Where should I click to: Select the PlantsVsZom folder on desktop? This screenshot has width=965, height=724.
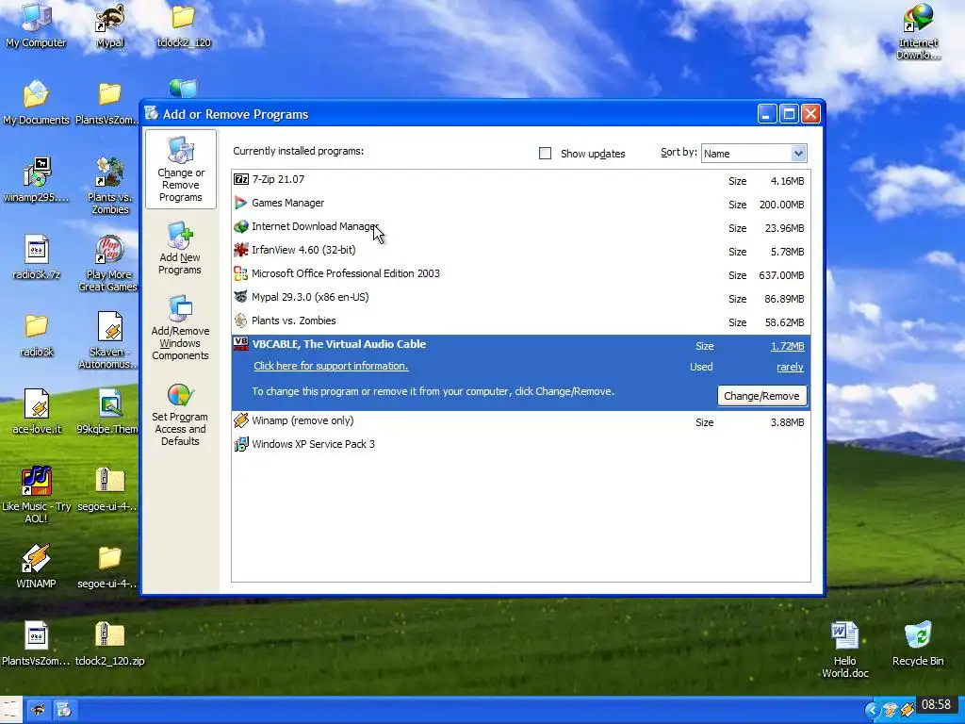(x=108, y=102)
